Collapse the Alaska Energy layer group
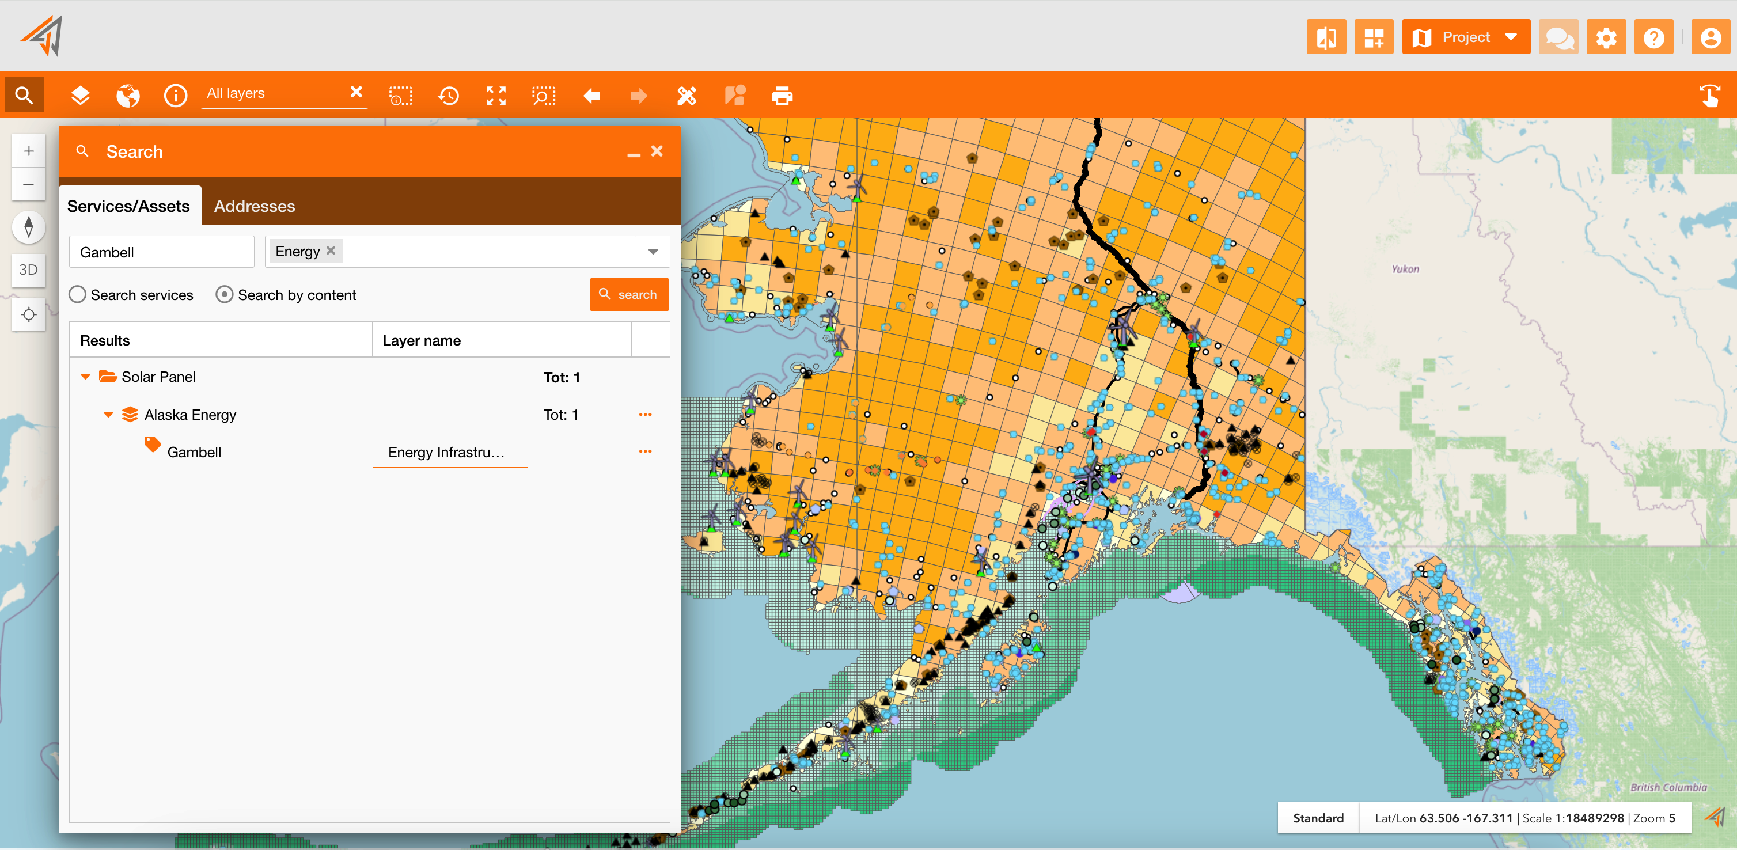Image resolution: width=1737 pixels, height=850 pixels. tap(108, 415)
